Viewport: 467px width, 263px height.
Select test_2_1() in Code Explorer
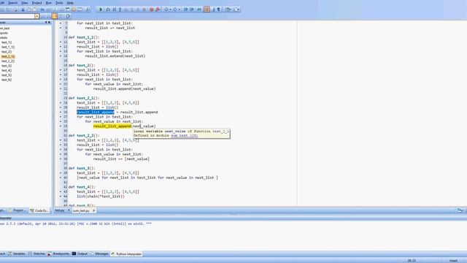click(8, 56)
